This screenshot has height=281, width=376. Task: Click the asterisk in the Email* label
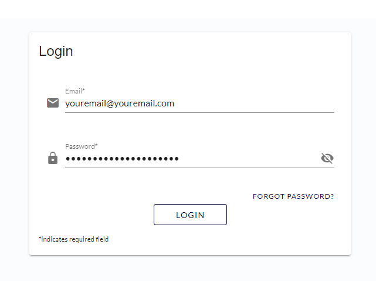point(84,90)
